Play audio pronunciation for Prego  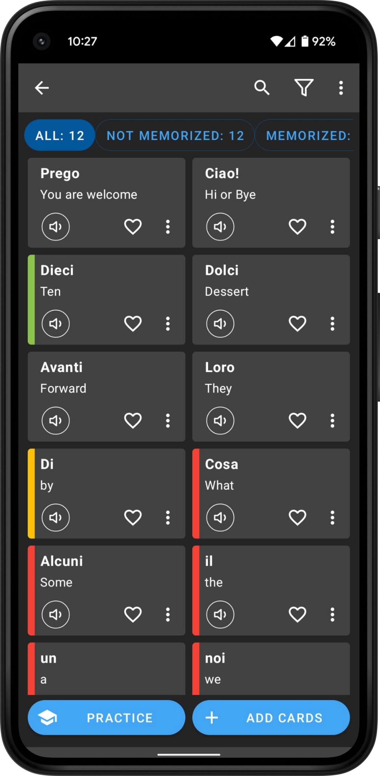click(x=55, y=227)
